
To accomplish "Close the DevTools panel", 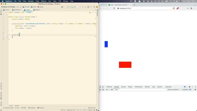I will 195,87.
